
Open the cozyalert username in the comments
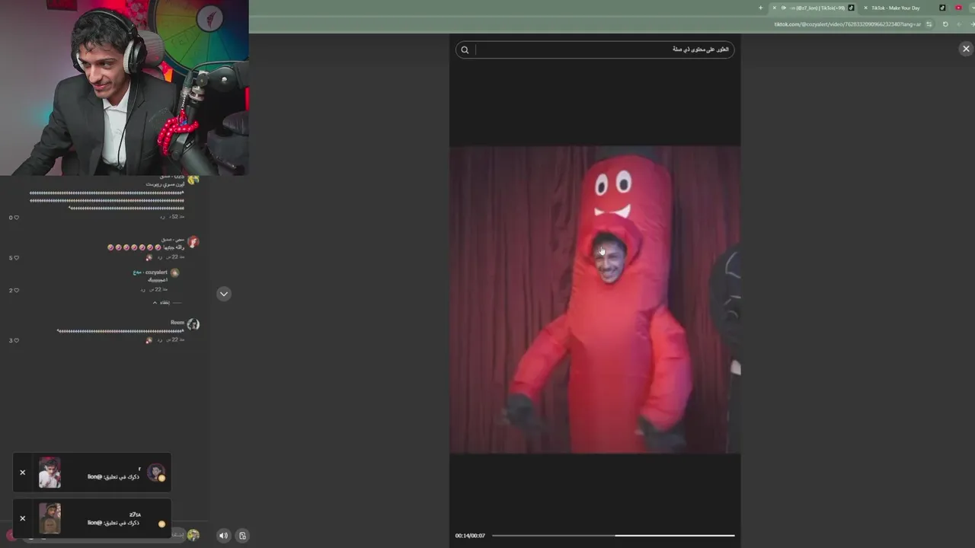point(156,272)
